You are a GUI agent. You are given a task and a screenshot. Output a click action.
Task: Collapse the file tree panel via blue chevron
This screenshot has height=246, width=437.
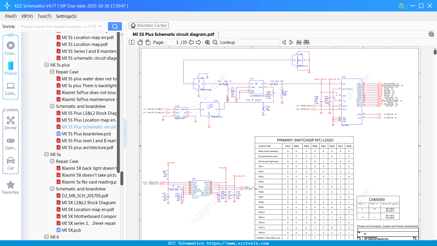pos(125,133)
